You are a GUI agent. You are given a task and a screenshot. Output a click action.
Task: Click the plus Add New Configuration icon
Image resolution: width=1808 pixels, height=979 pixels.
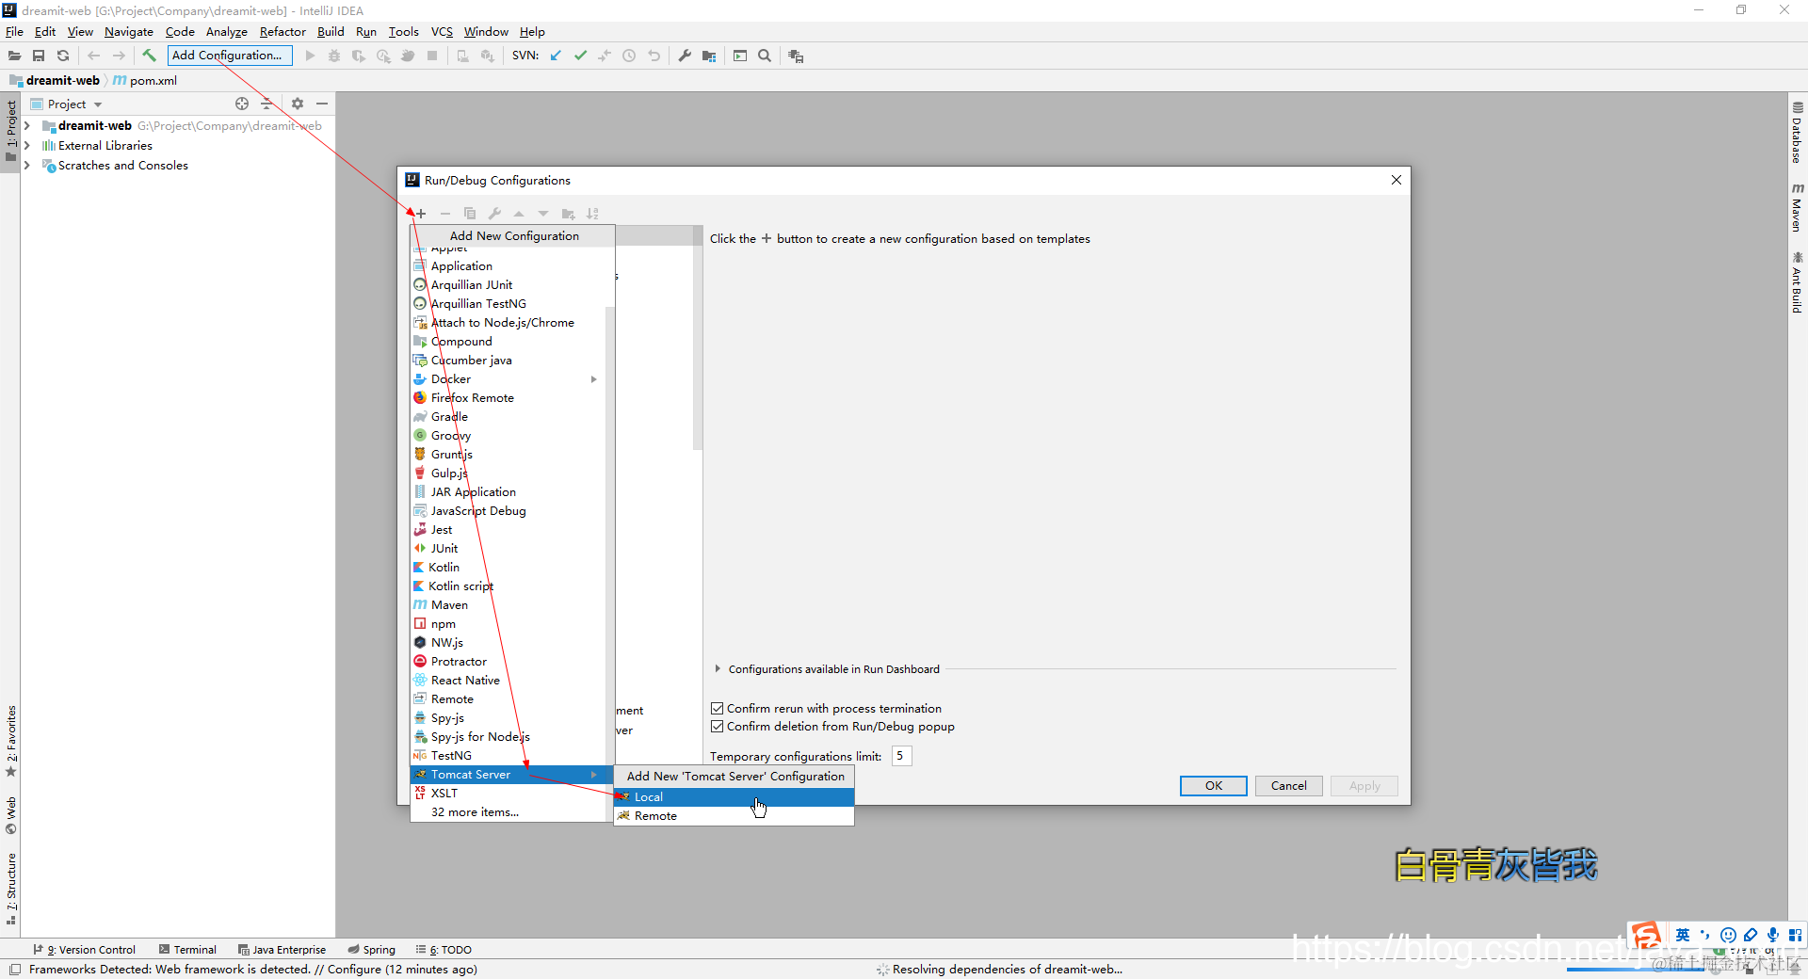421,214
